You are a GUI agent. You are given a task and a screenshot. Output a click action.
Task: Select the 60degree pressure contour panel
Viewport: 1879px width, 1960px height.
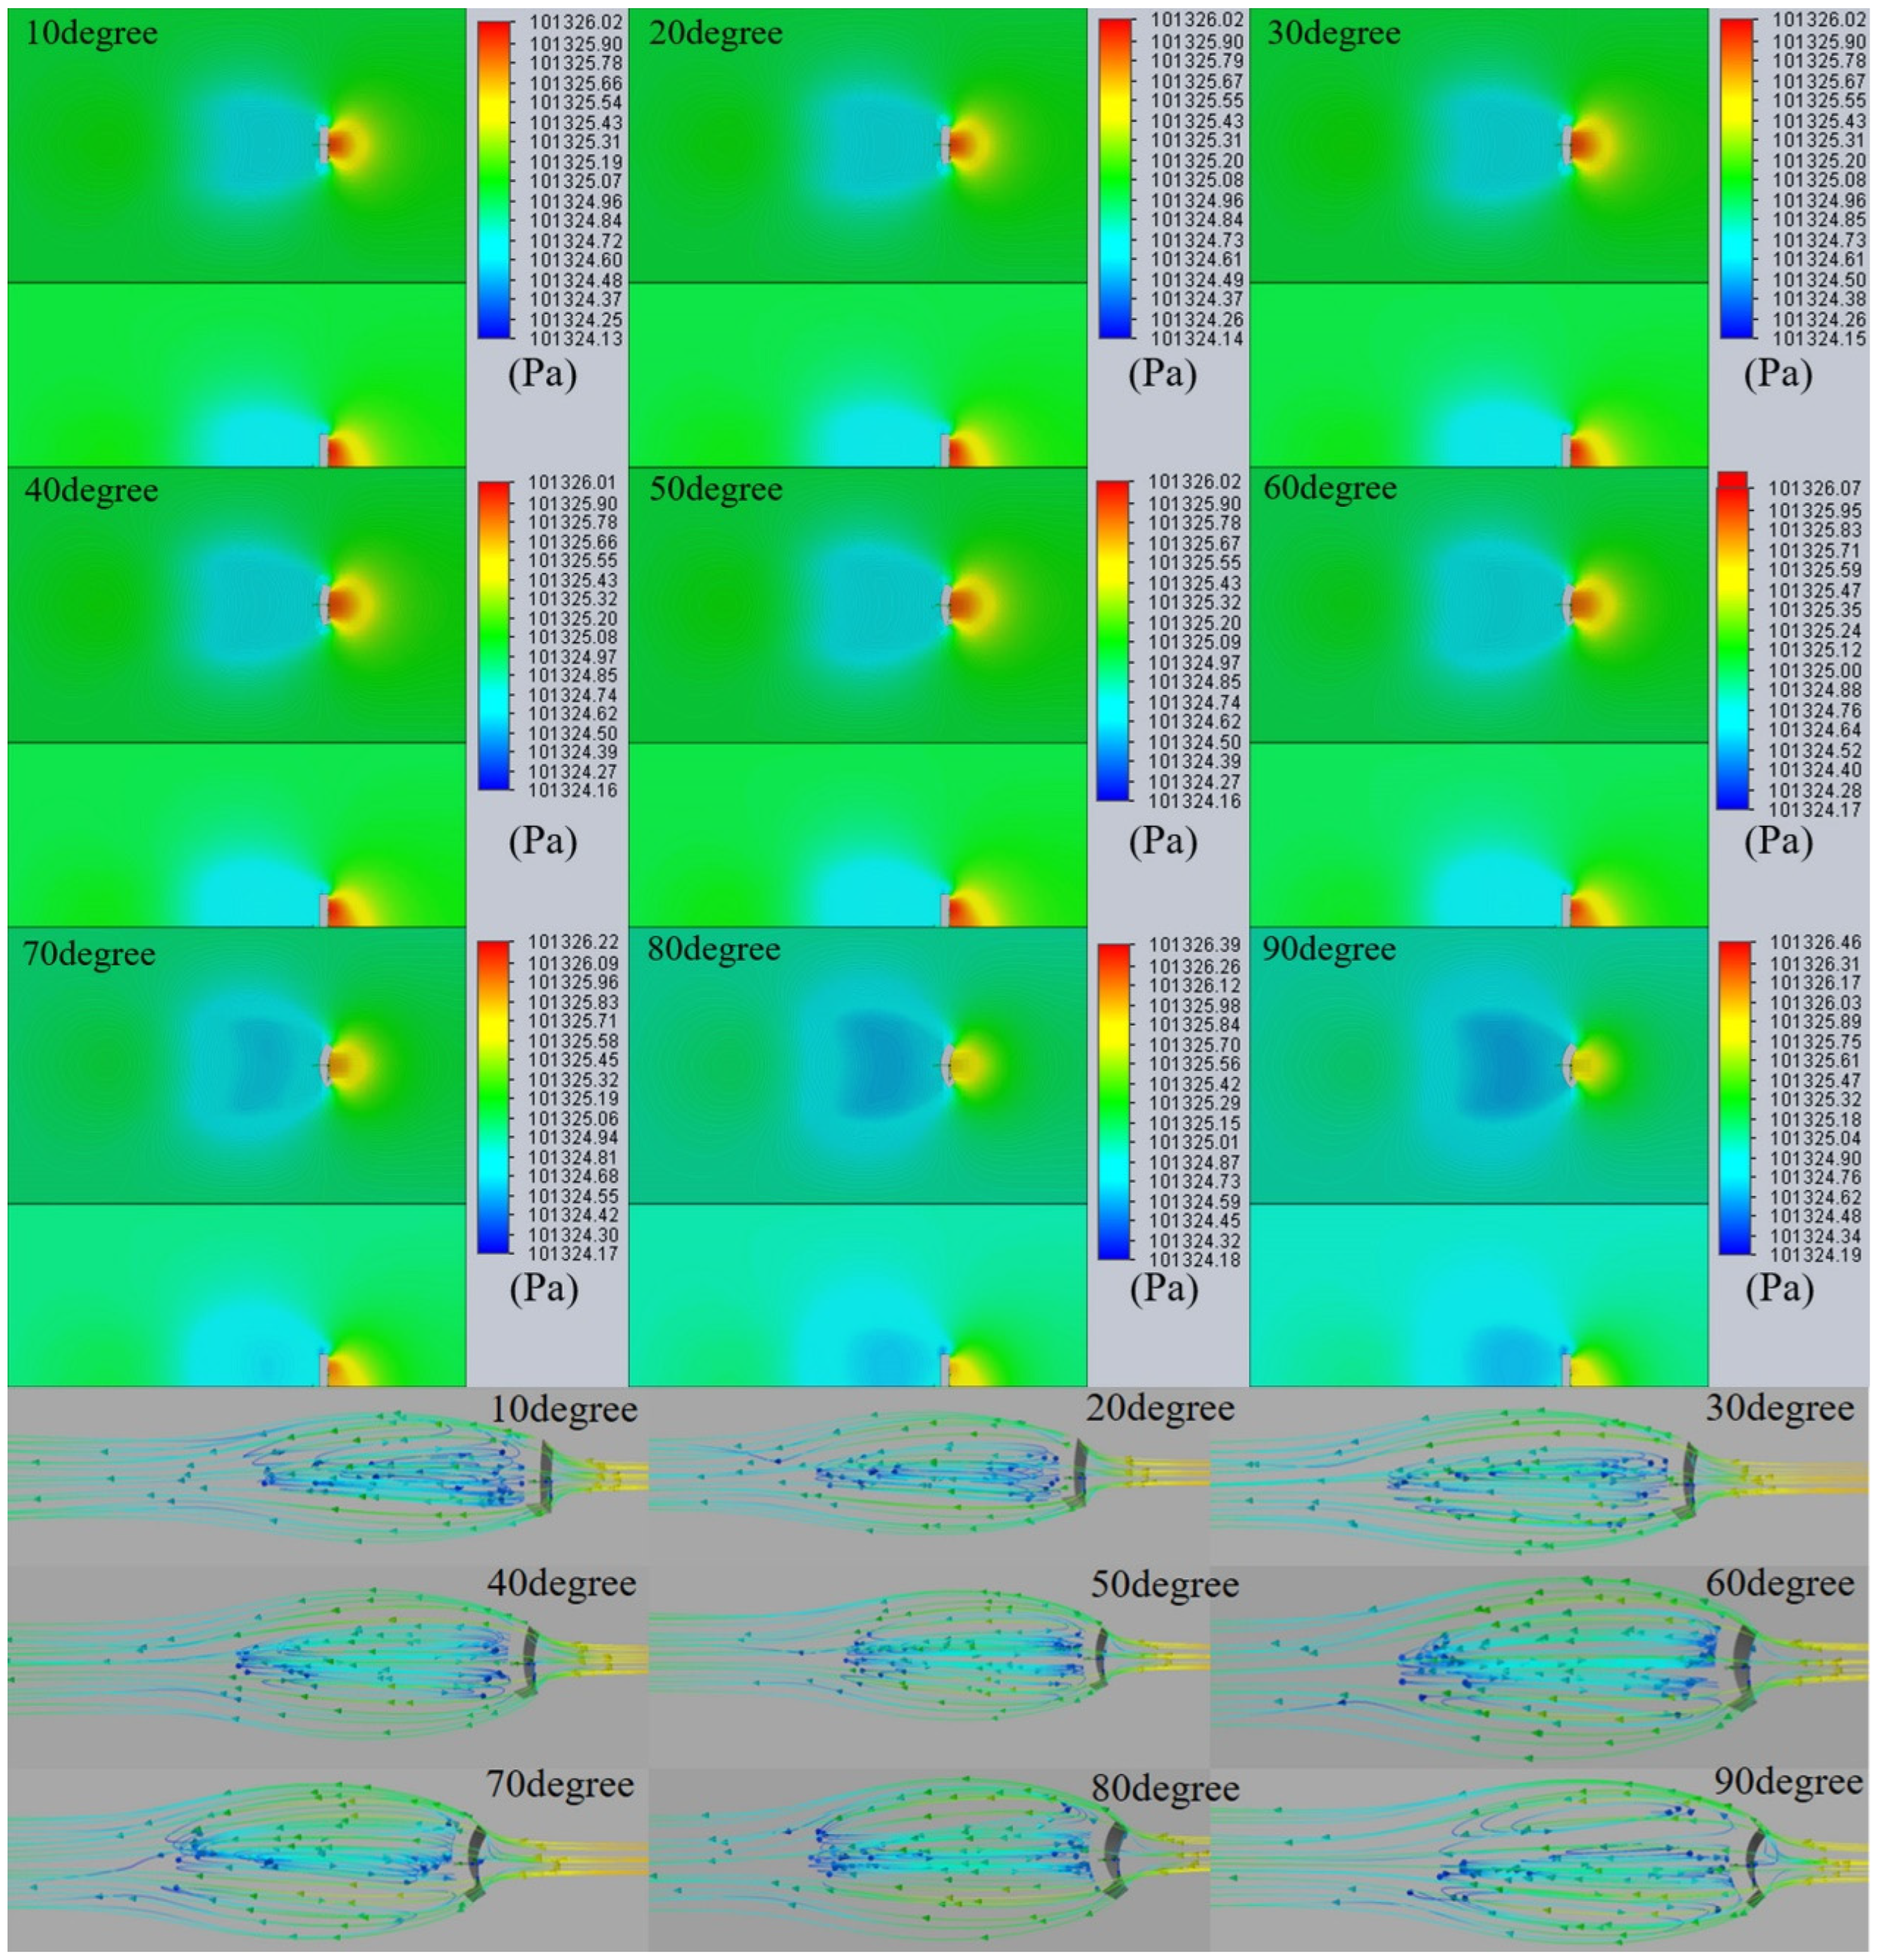[x=1478, y=697]
